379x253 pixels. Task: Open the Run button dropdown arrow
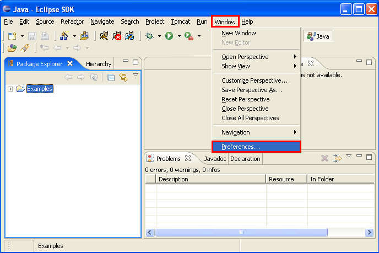(x=178, y=36)
